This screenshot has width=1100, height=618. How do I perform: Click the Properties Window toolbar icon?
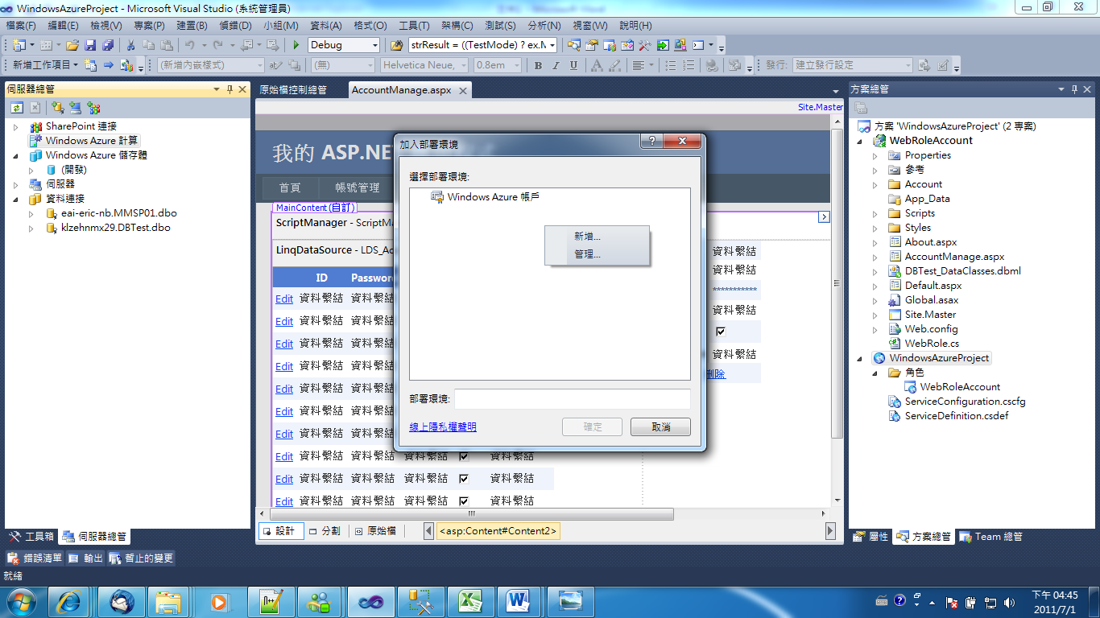point(592,45)
